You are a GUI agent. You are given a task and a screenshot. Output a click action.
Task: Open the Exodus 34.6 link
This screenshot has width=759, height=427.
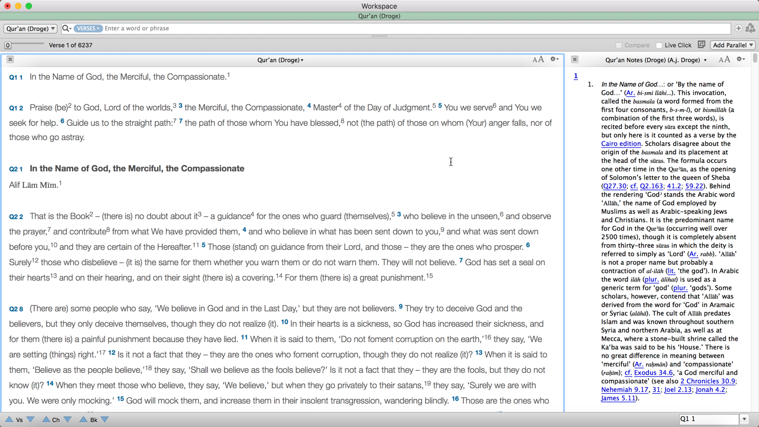point(653,373)
